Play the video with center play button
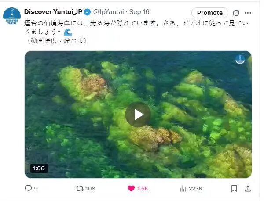Image resolution: width=264 pixels, height=201 pixels. pos(138,115)
